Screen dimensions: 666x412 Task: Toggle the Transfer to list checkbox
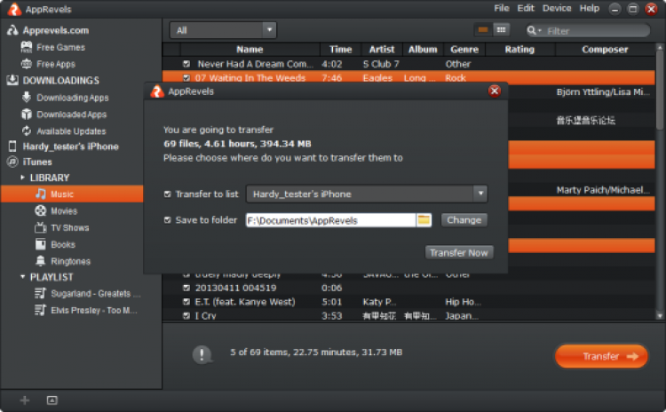pos(167,194)
